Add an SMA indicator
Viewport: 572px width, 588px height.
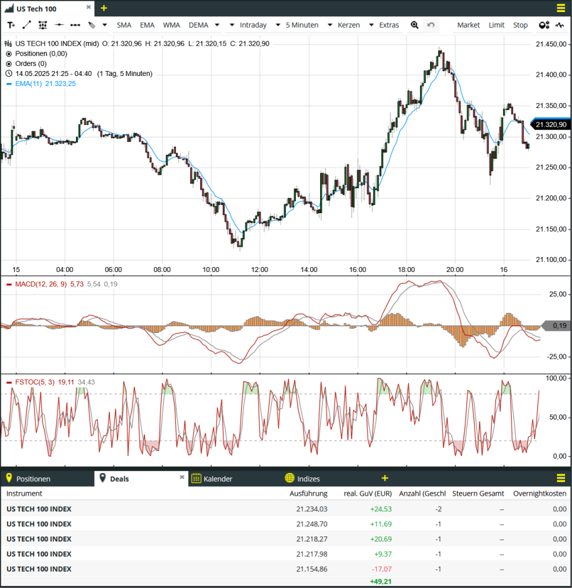pyautogui.click(x=124, y=25)
